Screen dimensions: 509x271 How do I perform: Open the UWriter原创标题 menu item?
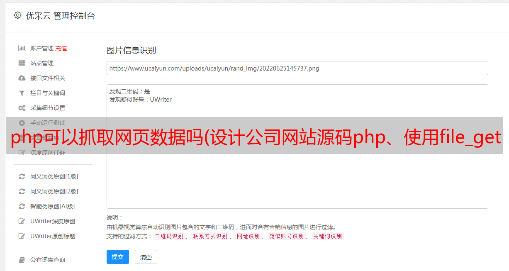53,236
